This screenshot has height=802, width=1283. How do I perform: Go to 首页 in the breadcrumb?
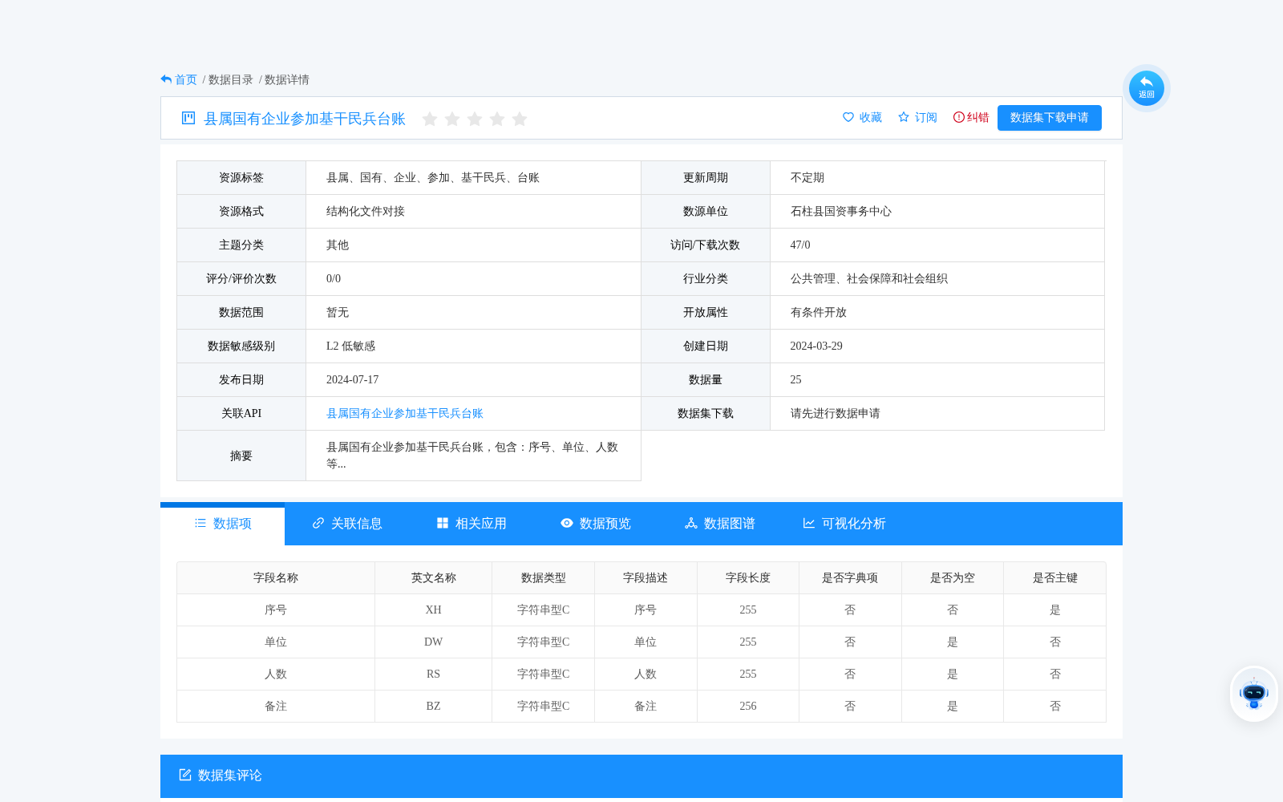[186, 79]
